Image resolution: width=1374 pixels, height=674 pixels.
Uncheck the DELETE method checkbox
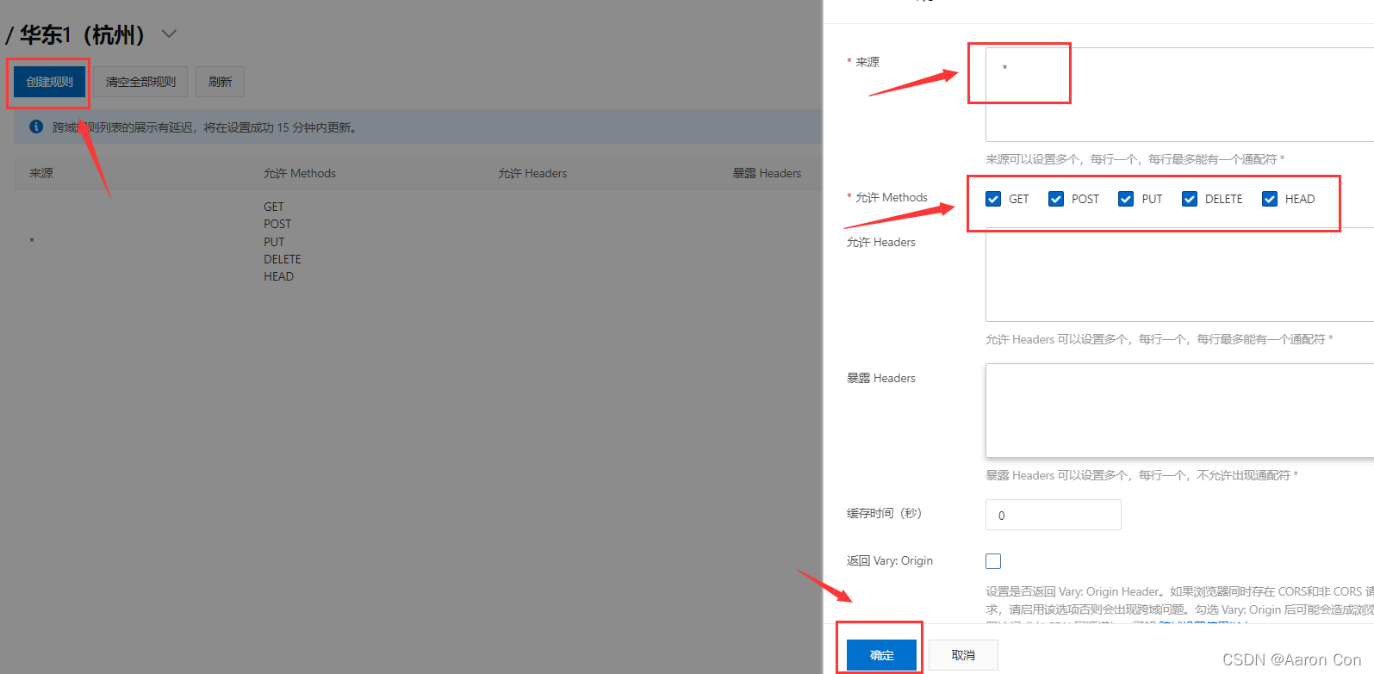tap(1190, 199)
